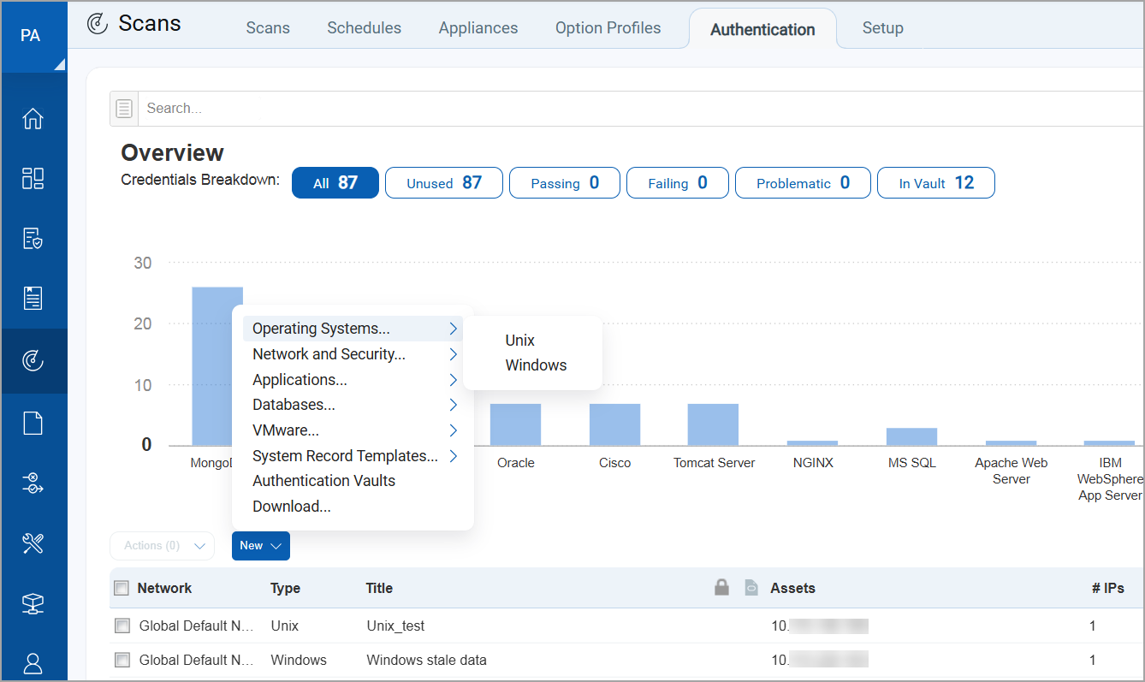The image size is (1145, 682).
Task: Filter by Unused 87 credentials
Action: coord(444,183)
